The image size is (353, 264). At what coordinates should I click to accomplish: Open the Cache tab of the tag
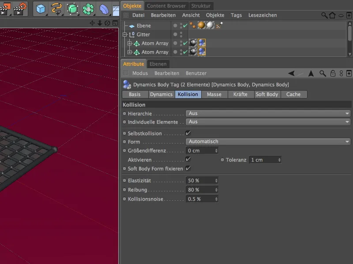(x=293, y=95)
